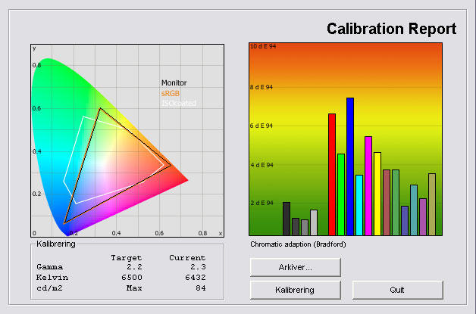
Task: Click the Target column header
Action: click(x=127, y=258)
